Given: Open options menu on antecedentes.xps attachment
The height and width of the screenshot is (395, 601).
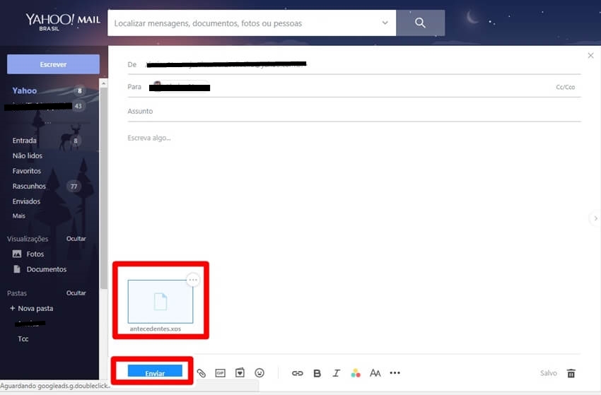Looking at the screenshot, I should [193, 280].
